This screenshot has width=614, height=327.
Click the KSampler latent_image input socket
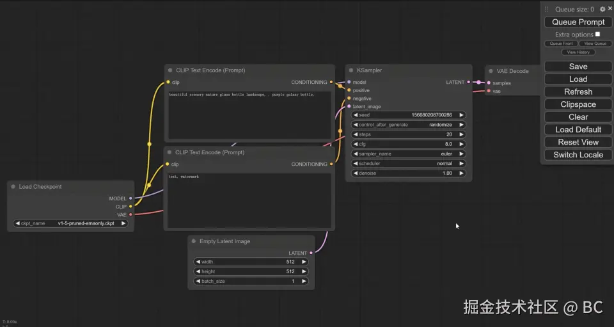349,106
